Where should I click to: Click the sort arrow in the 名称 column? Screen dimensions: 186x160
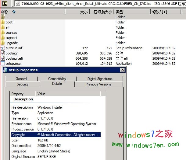pos(14,12)
